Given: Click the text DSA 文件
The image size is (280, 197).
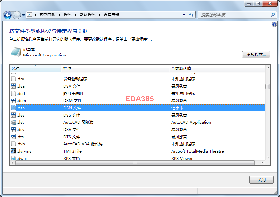Looking at the screenshot, I should (x=72, y=86).
